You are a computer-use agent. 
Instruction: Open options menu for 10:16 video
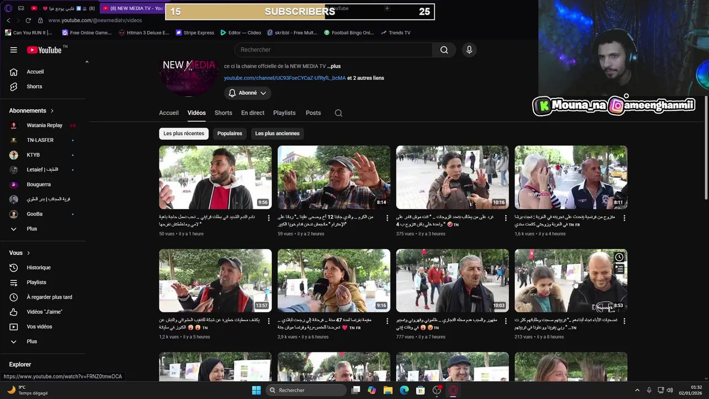click(506, 218)
